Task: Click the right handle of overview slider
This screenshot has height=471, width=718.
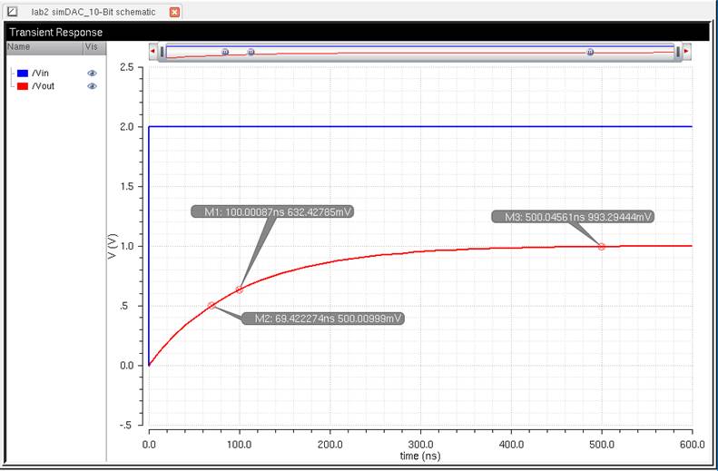Action: tap(677, 53)
